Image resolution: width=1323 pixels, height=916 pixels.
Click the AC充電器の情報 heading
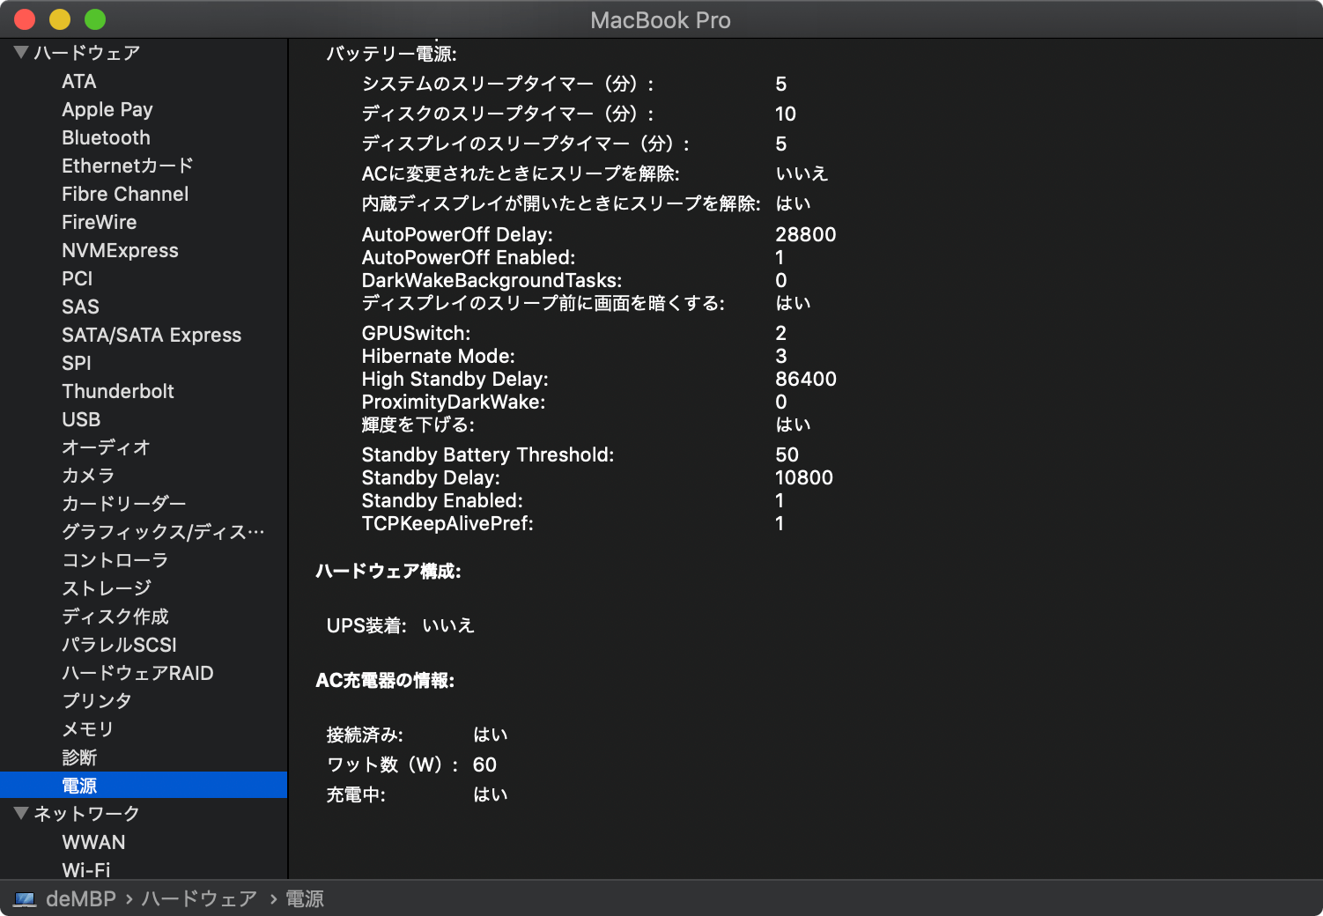[x=385, y=681]
